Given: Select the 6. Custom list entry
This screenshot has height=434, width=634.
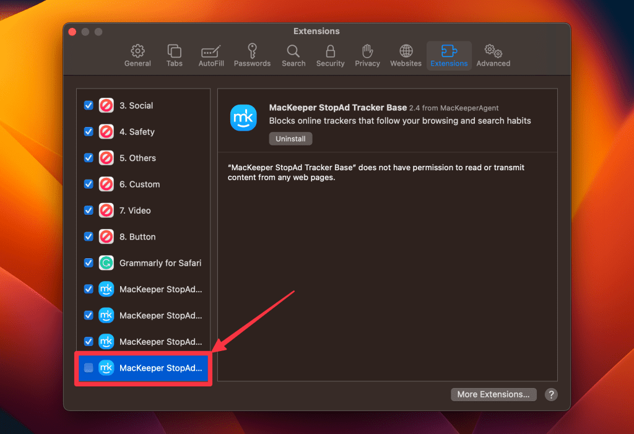Looking at the screenshot, I should (144, 184).
